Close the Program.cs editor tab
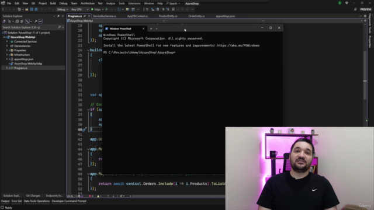Viewport: 374px width, 210px height. click(89, 16)
